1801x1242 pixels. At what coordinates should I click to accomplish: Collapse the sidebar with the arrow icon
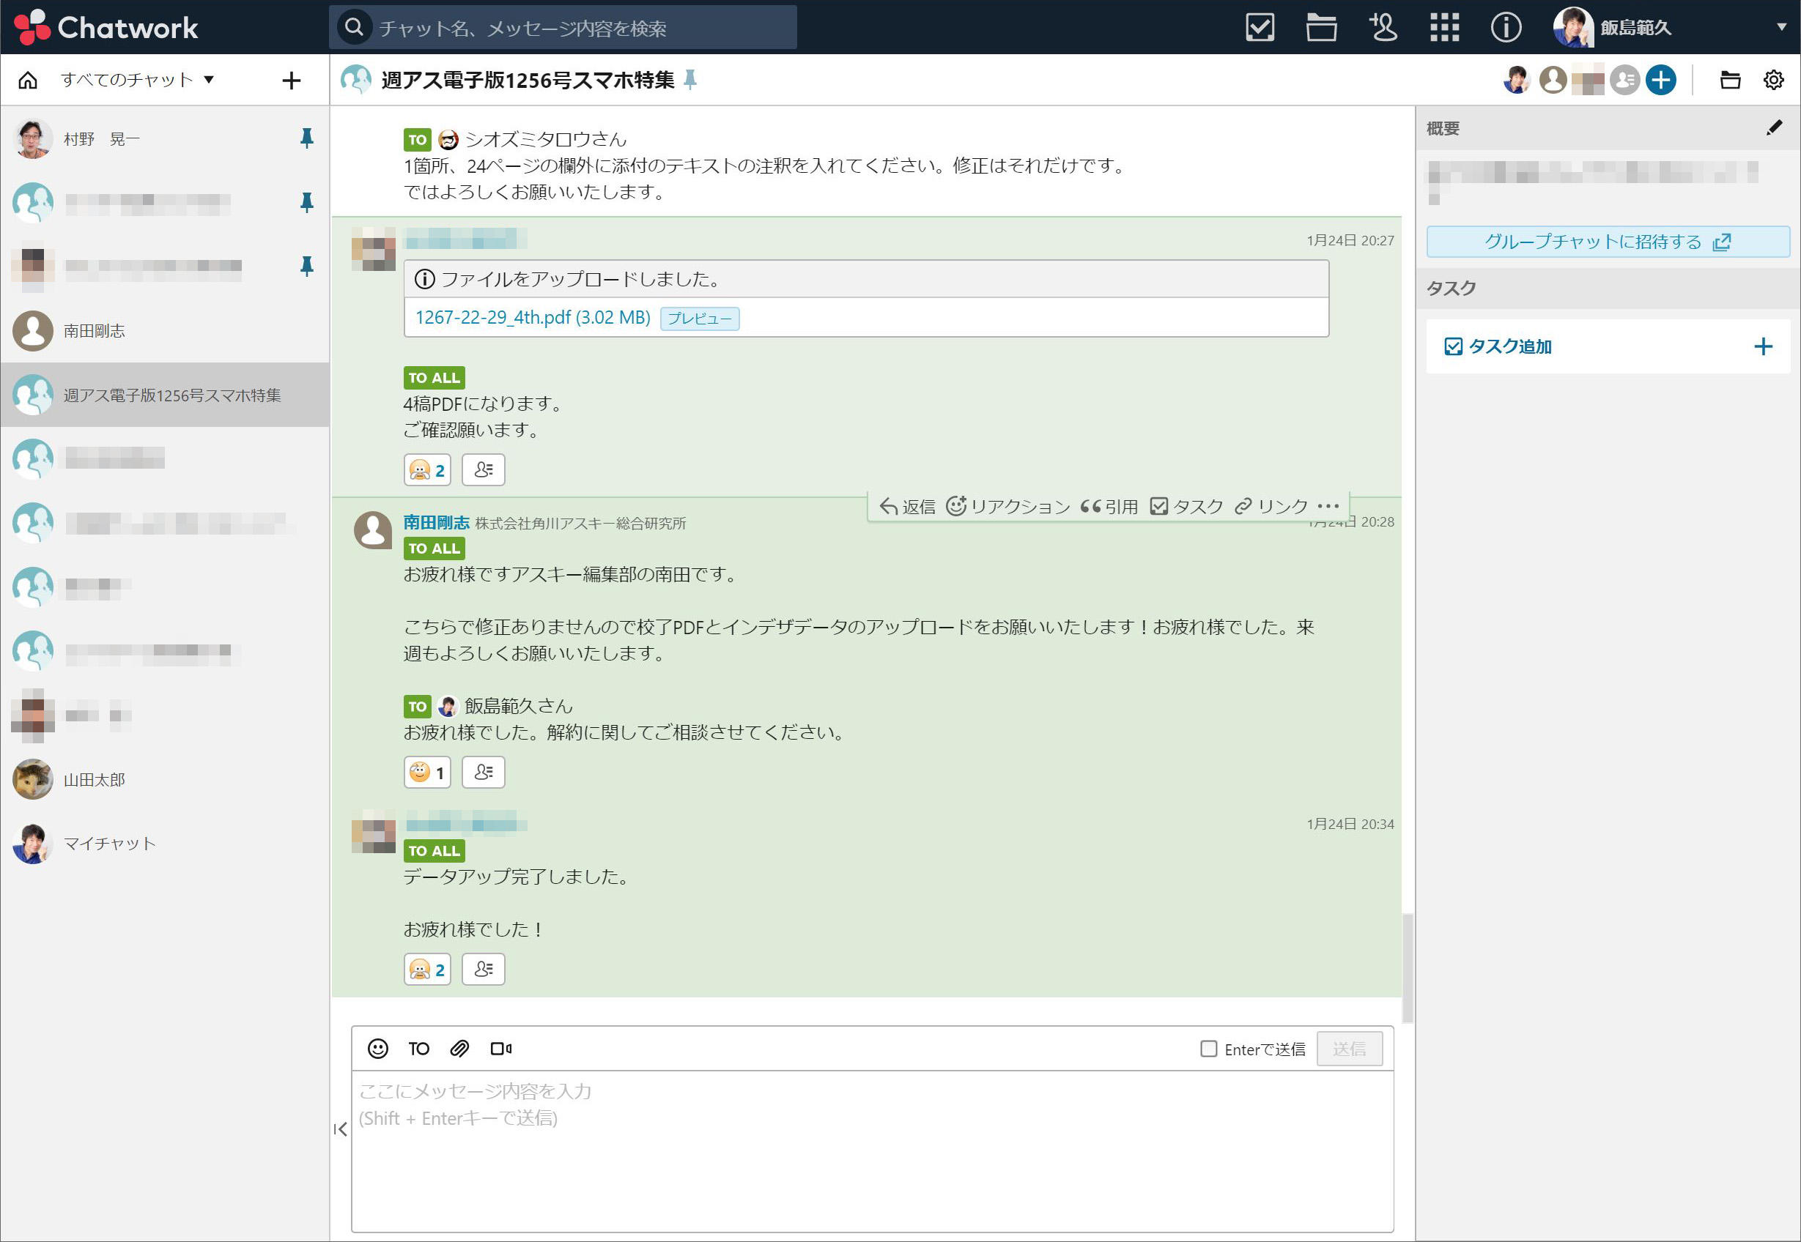(x=340, y=1129)
